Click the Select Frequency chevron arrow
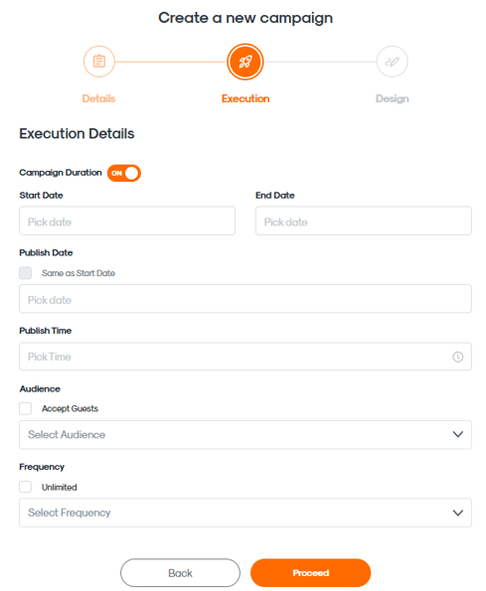This screenshot has height=591, width=486. tap(458, 513)
